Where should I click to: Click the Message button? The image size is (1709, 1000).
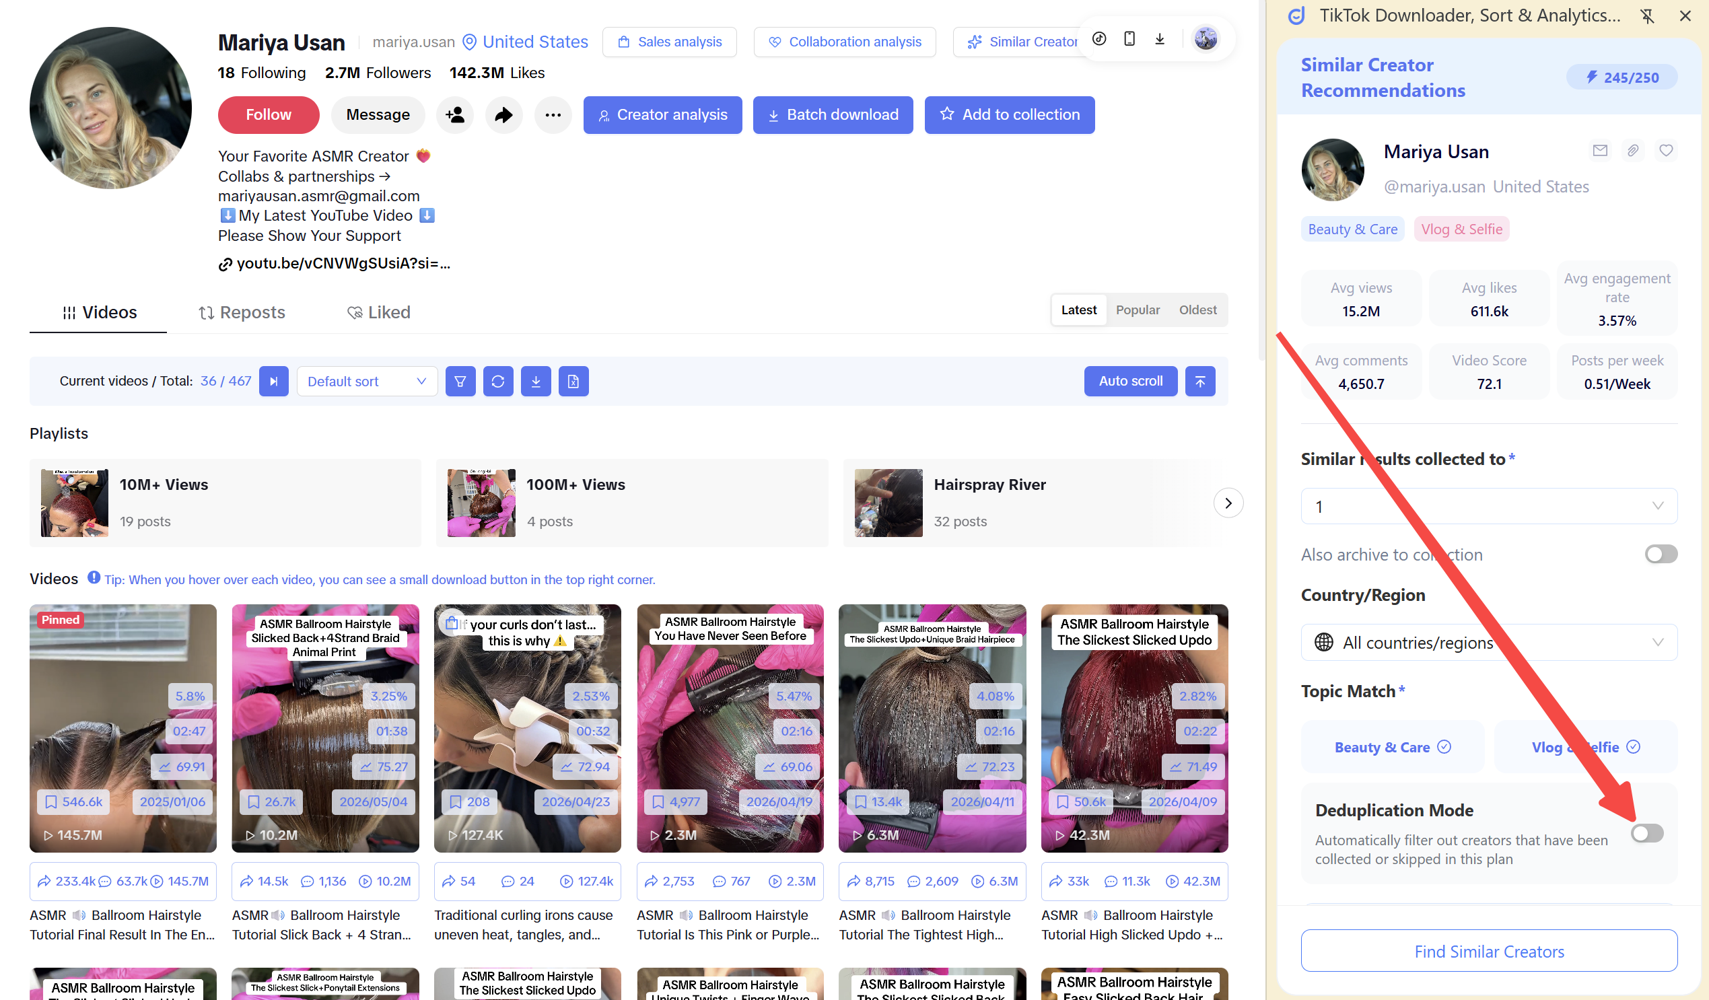coord(378,114)
